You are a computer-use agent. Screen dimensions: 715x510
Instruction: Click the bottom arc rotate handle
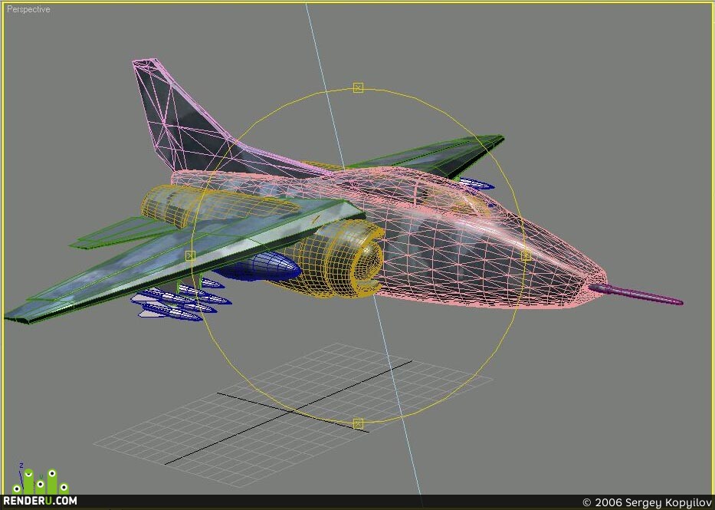359,424
